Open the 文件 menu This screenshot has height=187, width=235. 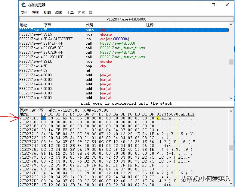[24, 13]
